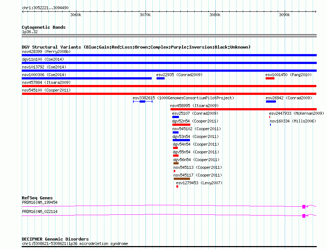Click the nsv458995 (Itsara2009) label

pos(194,106)
